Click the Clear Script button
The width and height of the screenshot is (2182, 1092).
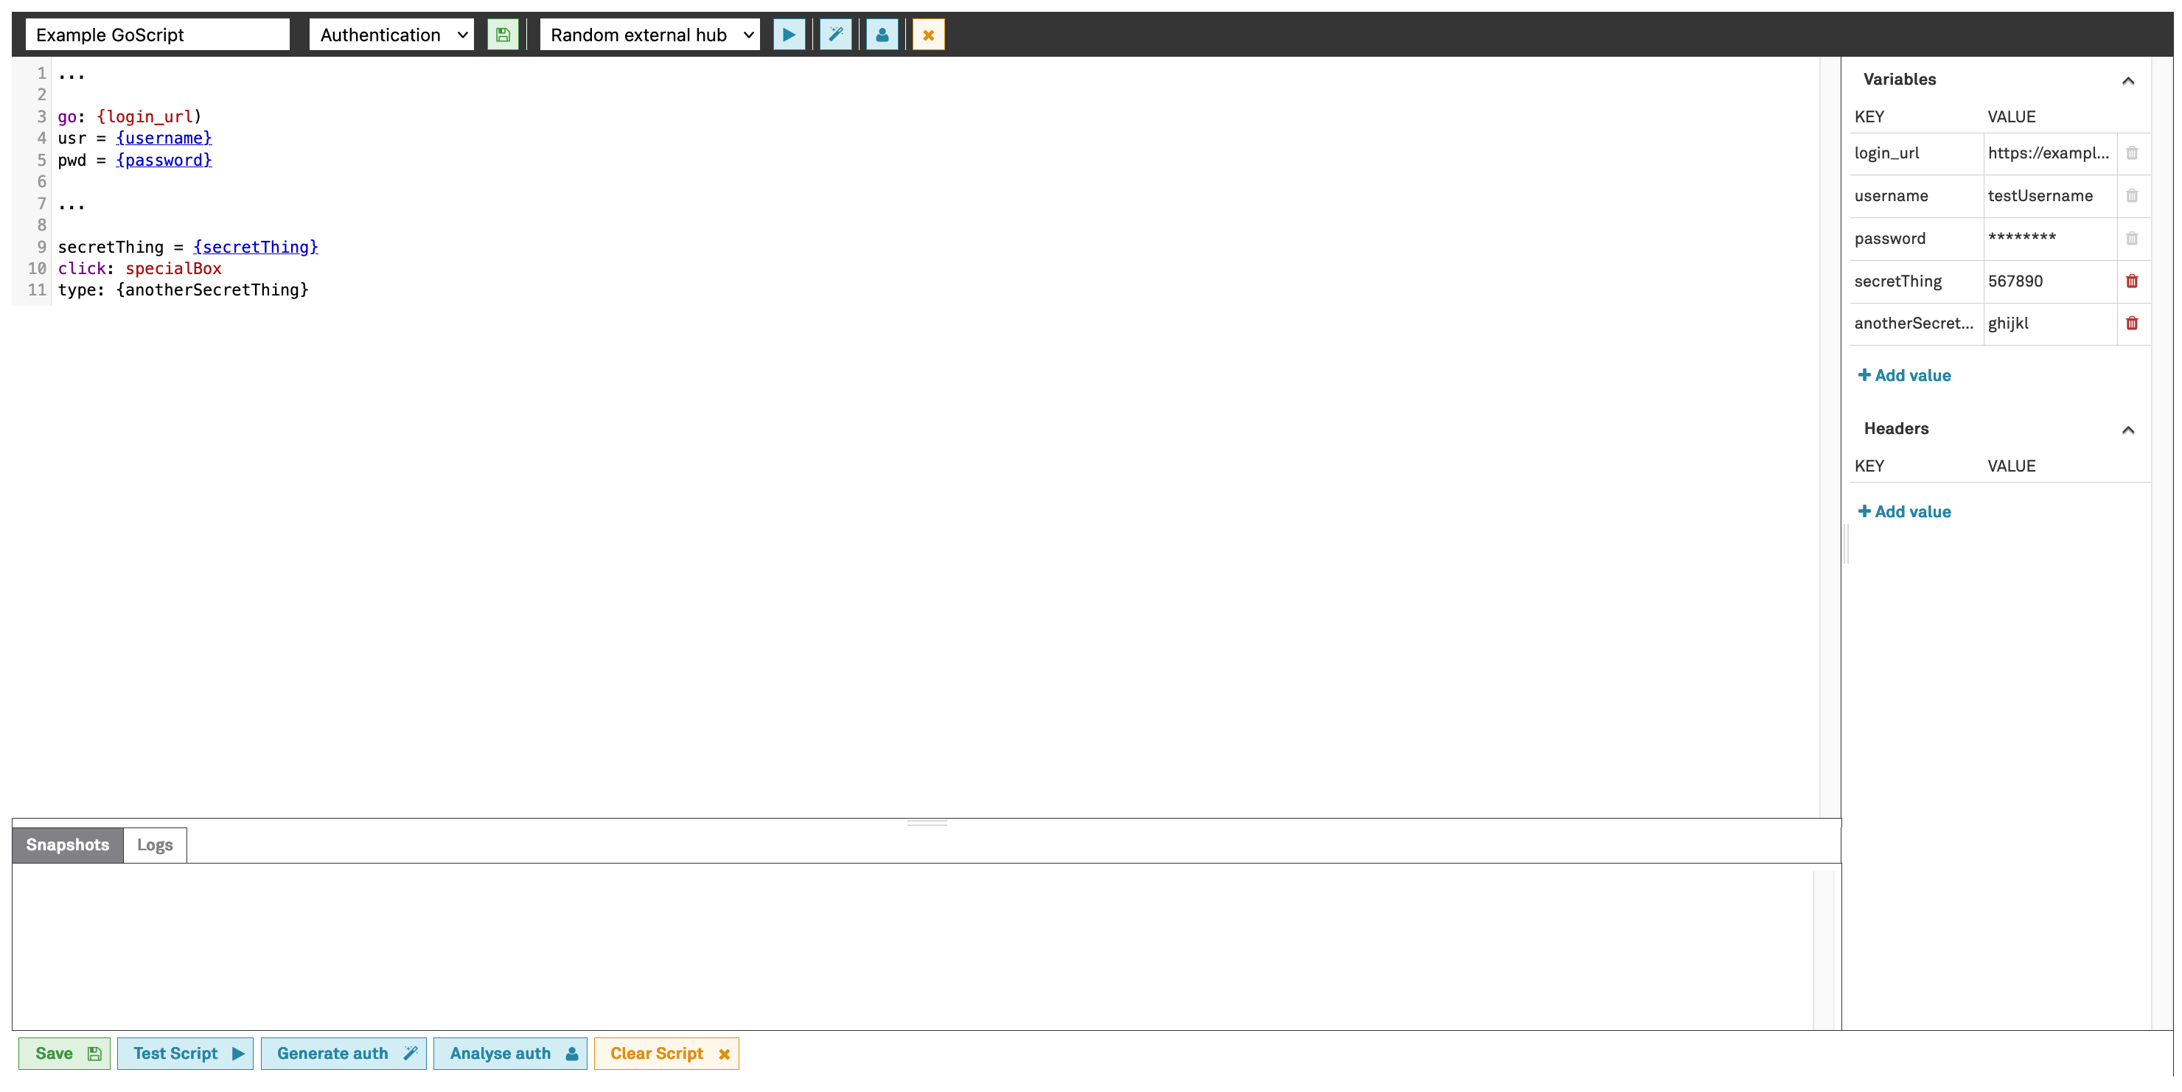[666, 1053]
